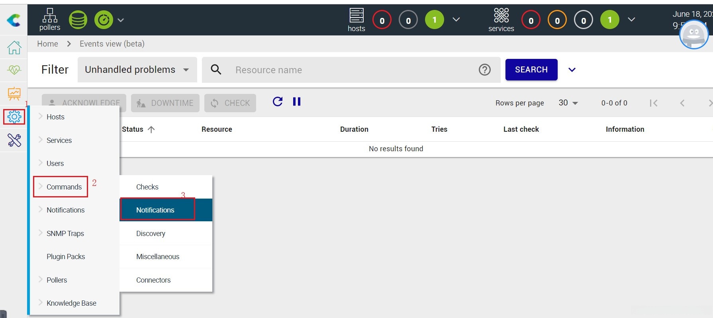Expand advanced filter options chevron

point(572,70)
